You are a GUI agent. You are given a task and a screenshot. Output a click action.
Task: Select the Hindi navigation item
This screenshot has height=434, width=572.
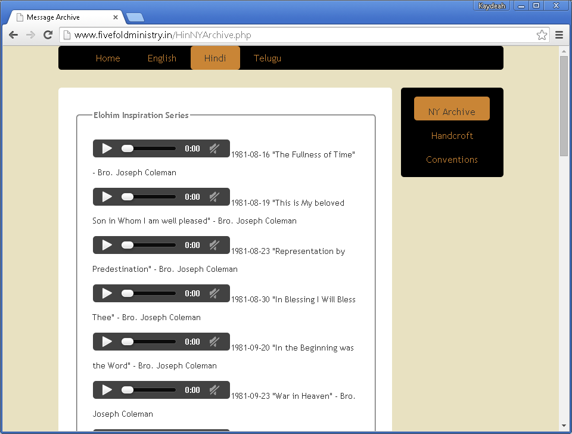(215, 58)
